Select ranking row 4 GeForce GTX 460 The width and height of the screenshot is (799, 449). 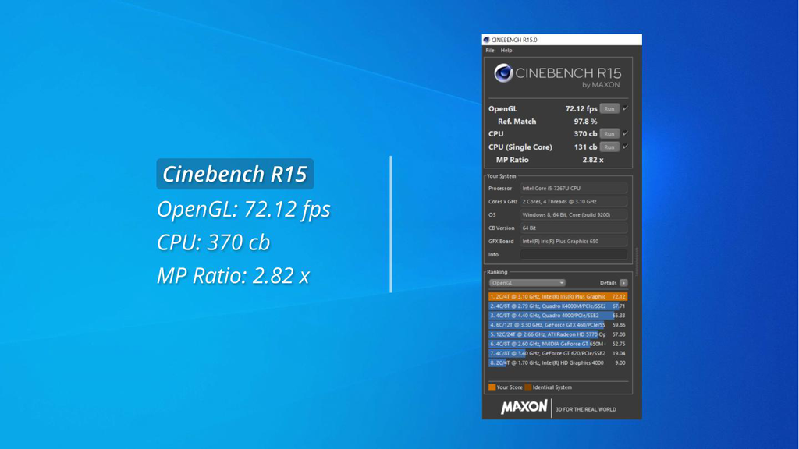(x=558, y=325)
